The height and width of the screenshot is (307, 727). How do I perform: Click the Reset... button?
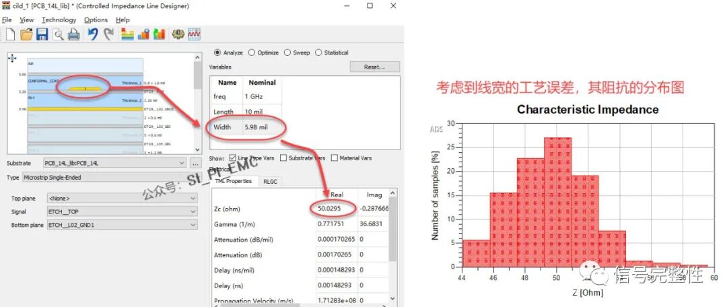click(375, 67)
